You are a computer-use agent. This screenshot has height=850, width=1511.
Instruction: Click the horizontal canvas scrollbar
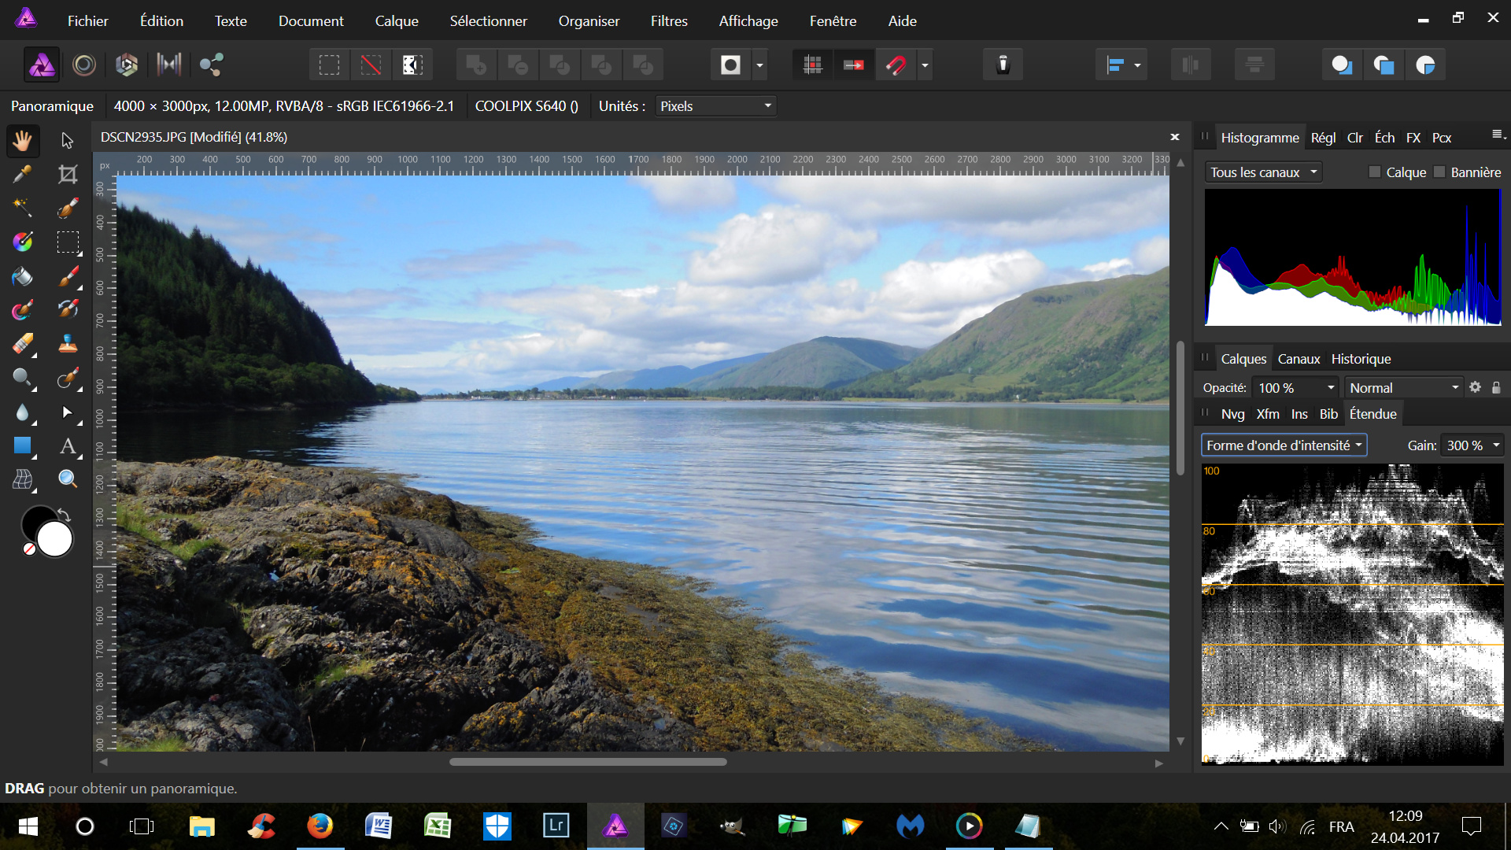tap(587, 762)
